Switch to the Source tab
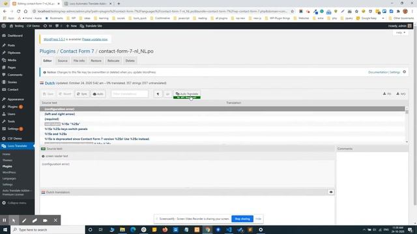Screen dimensions: 417x234 (63, 60)
